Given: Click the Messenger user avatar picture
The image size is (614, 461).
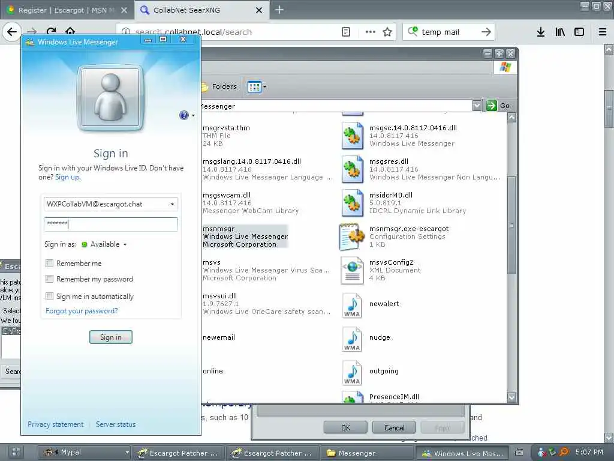Looking at the screenshot, I should [x=111, y=97].
